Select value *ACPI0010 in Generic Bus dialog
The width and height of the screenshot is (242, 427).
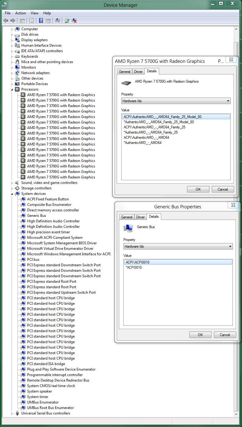click(133, 267)
